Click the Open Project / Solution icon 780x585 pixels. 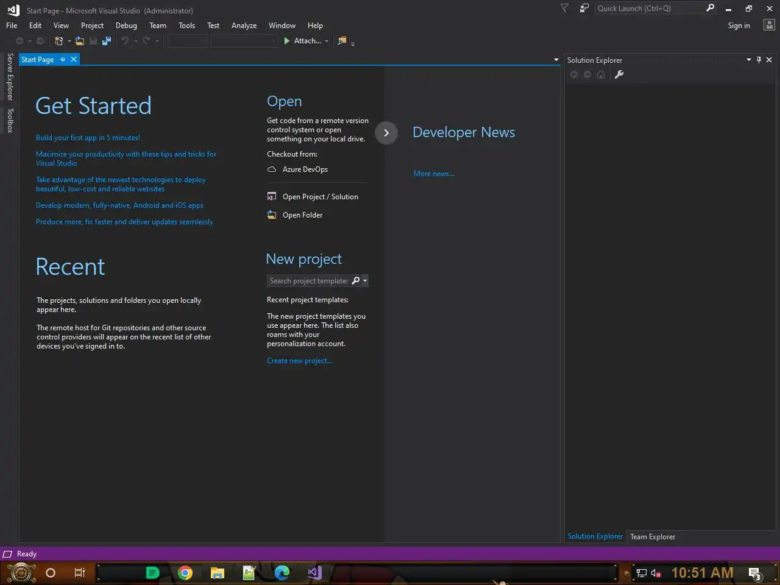[272, 196]
